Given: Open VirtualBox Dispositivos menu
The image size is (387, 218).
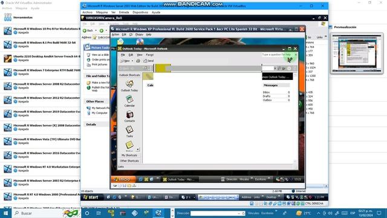Looking at the screenshot, I should coord(140,12).
